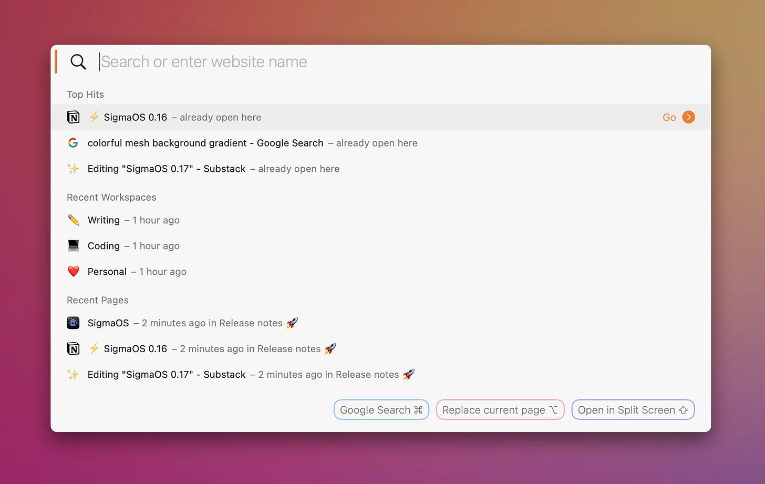Switch to the Writing workspace
This screenshot has height=484, width=765.
[x=380, y=220]
